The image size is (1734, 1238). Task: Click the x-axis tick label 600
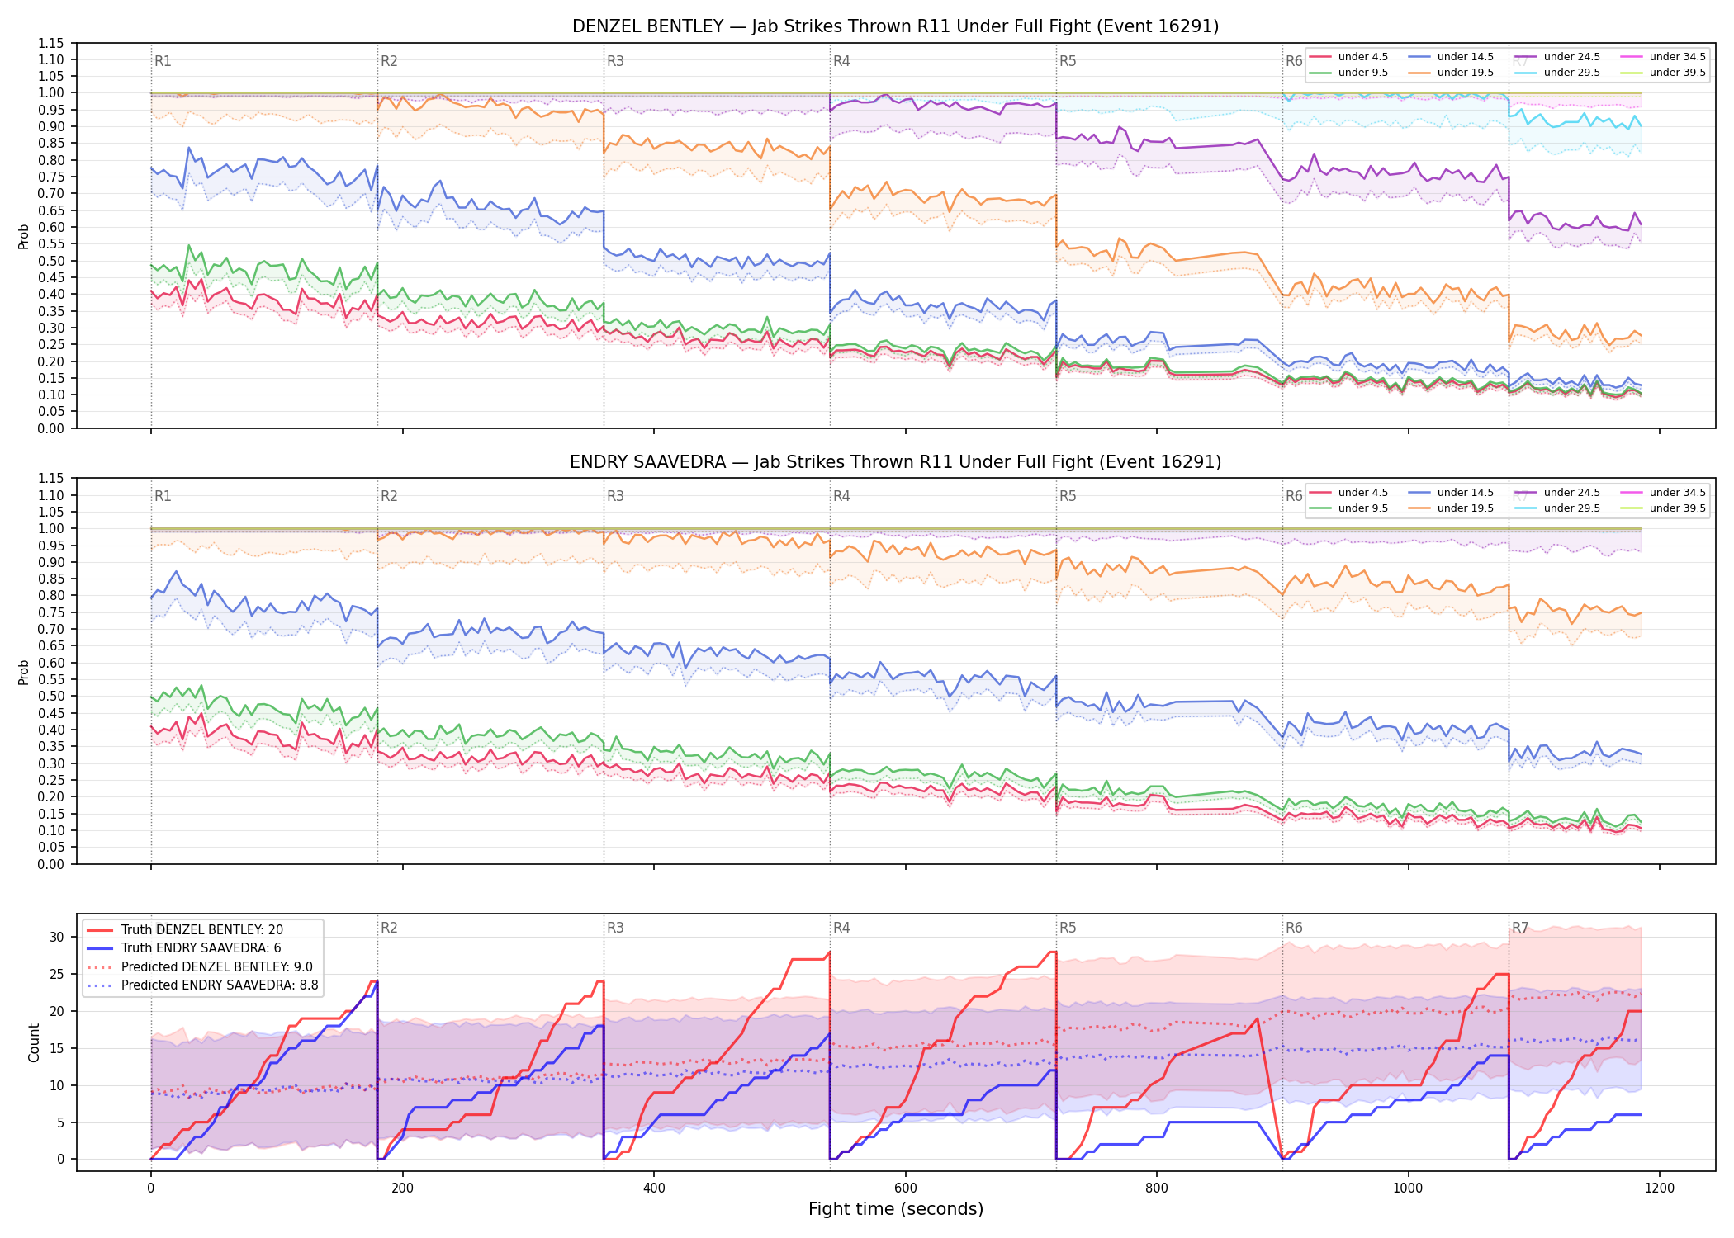click(x=905, y=1188)
